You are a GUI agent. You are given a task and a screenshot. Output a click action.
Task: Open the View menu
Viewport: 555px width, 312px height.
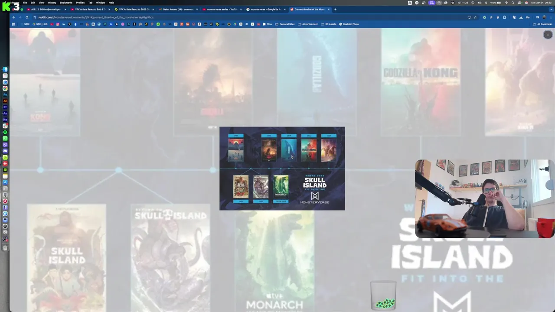(41, 3)
